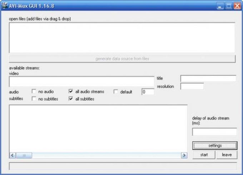Click the title input field
The height and width of the screenshot is (175, 243).
click(x=208, y=78)
